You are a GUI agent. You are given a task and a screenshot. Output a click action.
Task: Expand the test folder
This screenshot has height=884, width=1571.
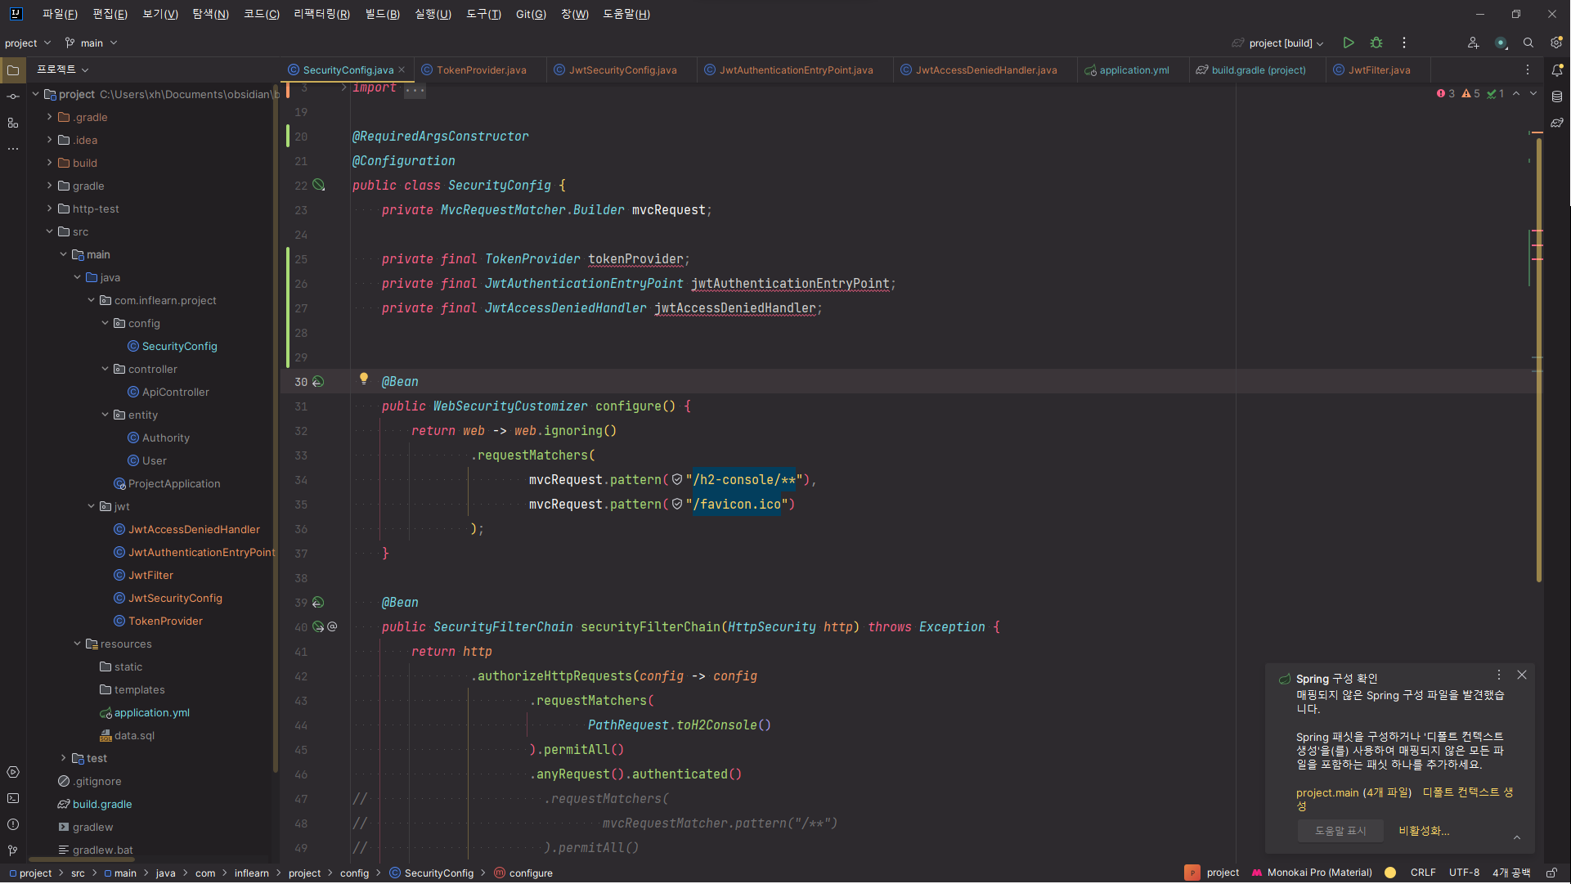[x=63, y=758]
